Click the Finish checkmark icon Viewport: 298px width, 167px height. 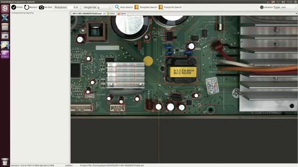[x=14, y=7]
